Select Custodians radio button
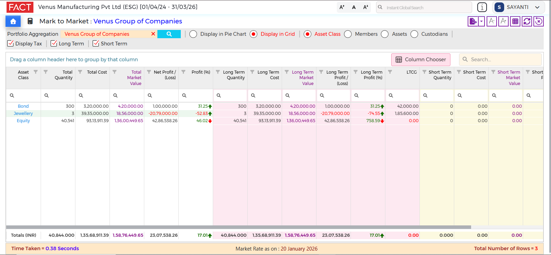The image size is (551, 255). click(x=414, y=34)
